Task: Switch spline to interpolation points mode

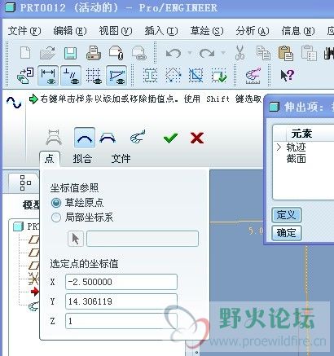Action: (85, 138)
